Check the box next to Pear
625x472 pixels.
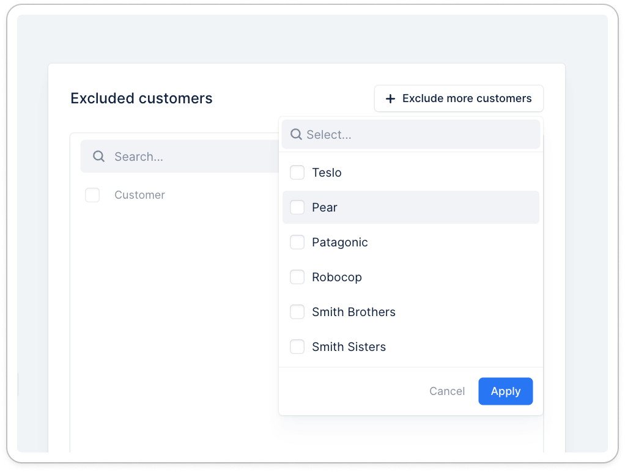pos(297,207)
